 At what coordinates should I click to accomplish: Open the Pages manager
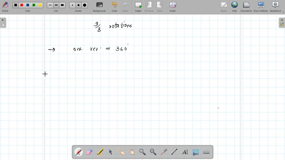point(138,6)
